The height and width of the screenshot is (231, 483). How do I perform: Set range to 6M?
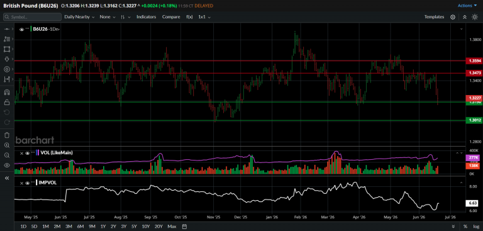(80, 227)
